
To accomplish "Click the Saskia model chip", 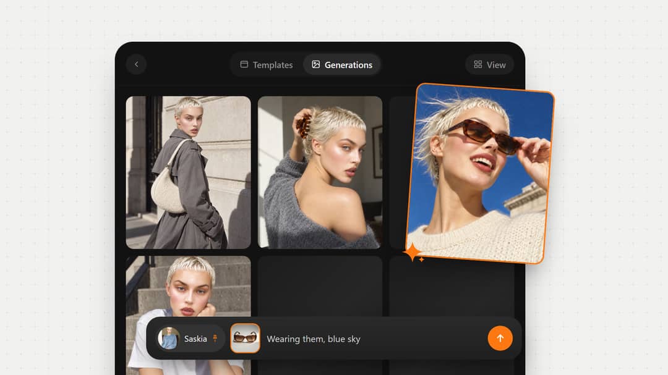I will click(190, 339).
